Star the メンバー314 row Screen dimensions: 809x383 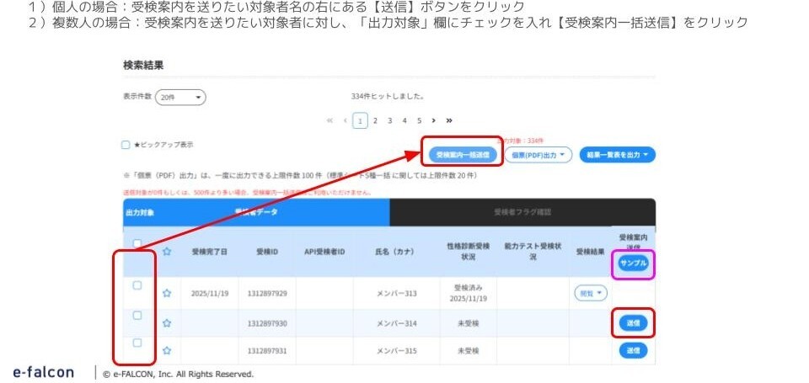tap(167, 322)
